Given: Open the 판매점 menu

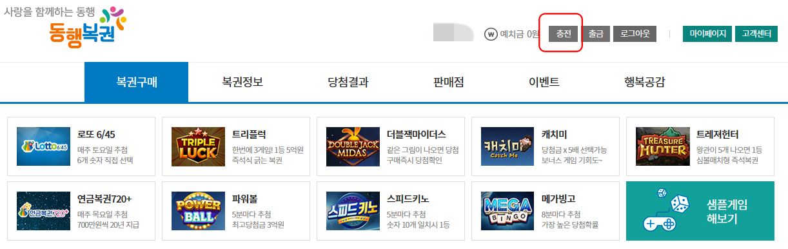Looking at the screenshot, I should tap(449, 82).
